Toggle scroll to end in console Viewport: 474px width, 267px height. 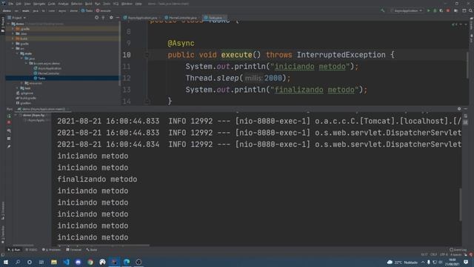click(x=466, y=122)
